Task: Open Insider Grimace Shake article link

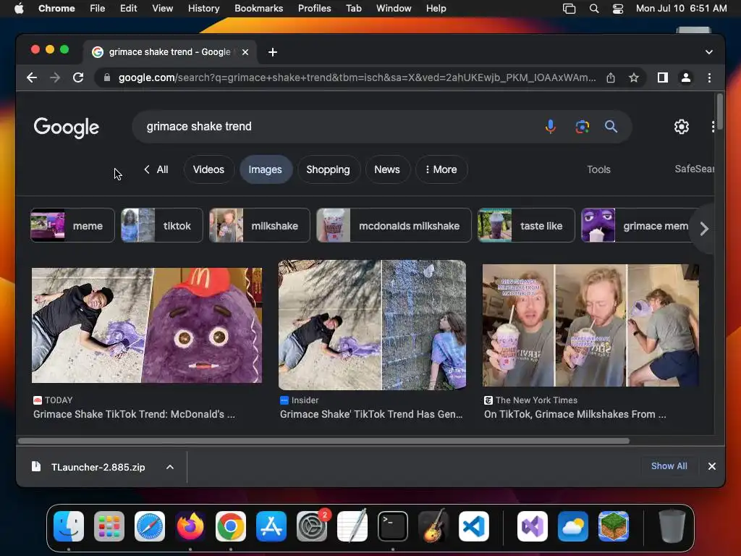Action: click(371, 414)
